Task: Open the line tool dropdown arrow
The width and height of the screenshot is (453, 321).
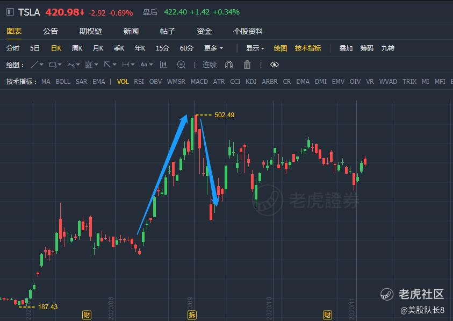Action: tap(41, 65)
